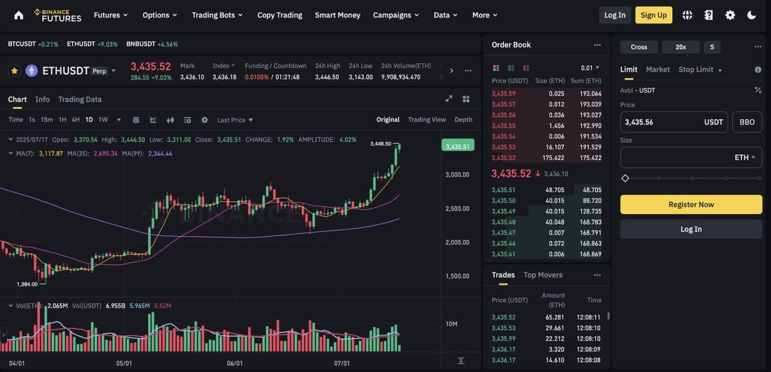Adjust the position size slider
Image resolution: width=771 pixels, height=372 pixels.
pos(625,178)
